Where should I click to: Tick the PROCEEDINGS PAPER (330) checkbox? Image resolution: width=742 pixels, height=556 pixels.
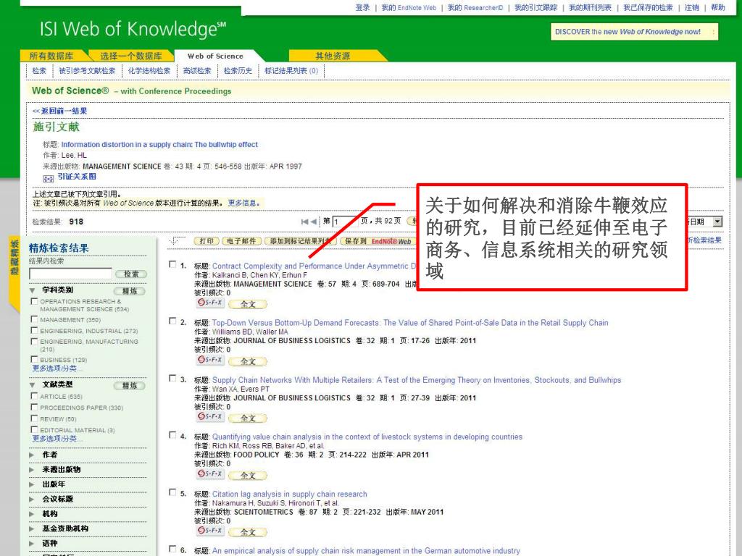tap(34, 407)
